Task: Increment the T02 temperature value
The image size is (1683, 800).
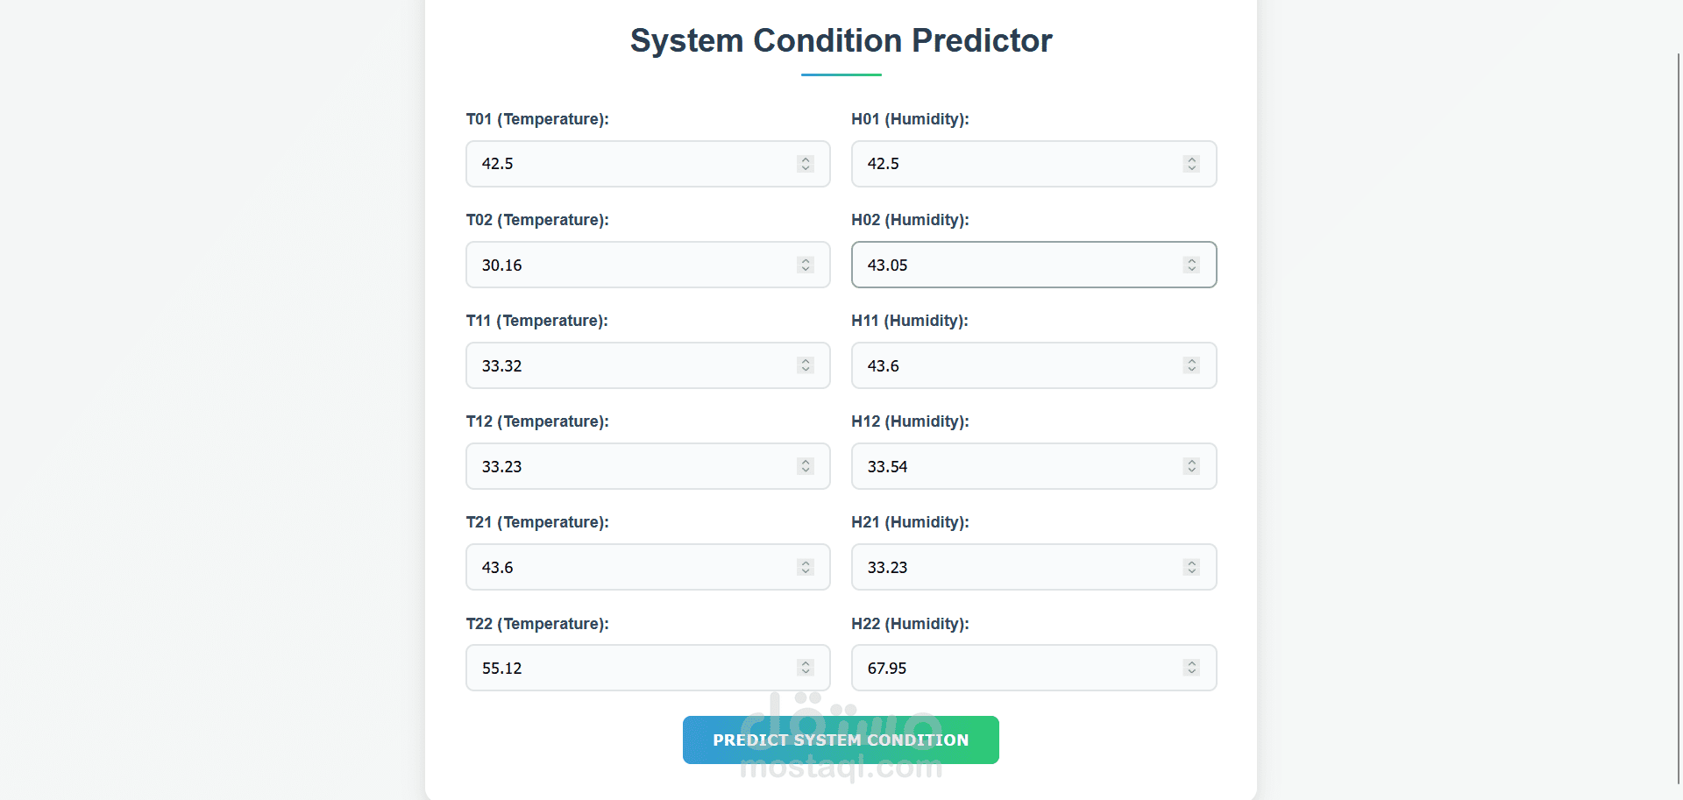Action: click(806, 260)
